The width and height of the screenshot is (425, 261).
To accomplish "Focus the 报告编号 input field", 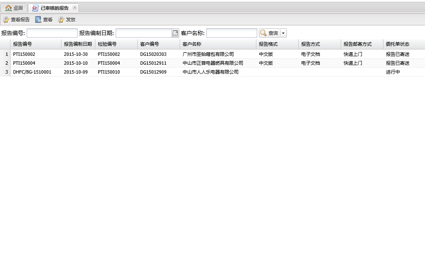I will pos(52,33).
